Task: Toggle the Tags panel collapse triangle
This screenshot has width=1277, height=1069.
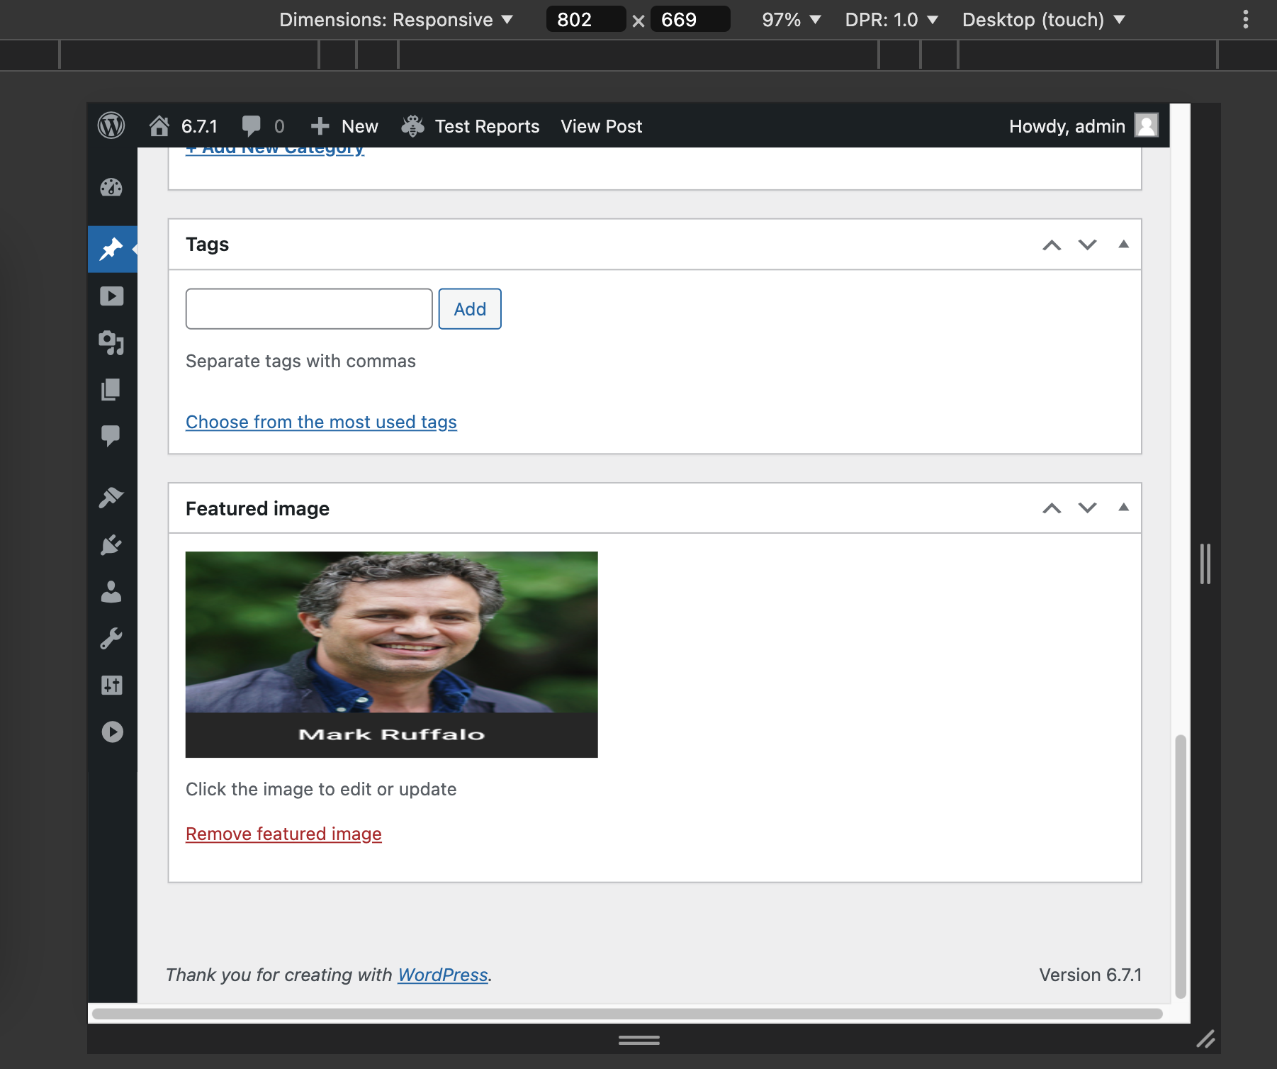Action: 1123,245
